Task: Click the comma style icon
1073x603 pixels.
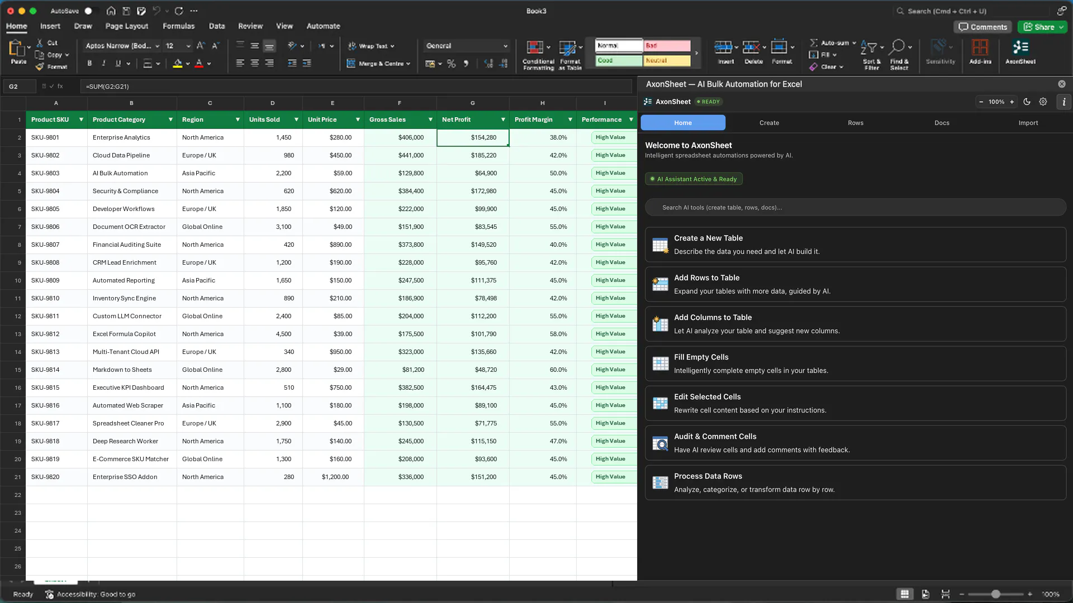Action: point(466,64)
